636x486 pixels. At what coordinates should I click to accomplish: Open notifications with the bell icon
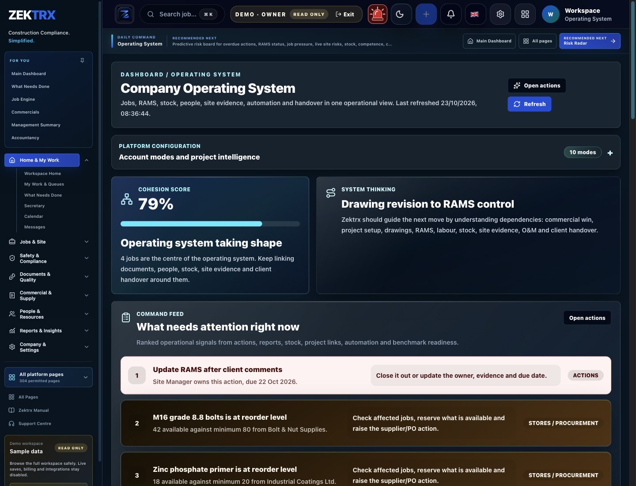(451, 14)
